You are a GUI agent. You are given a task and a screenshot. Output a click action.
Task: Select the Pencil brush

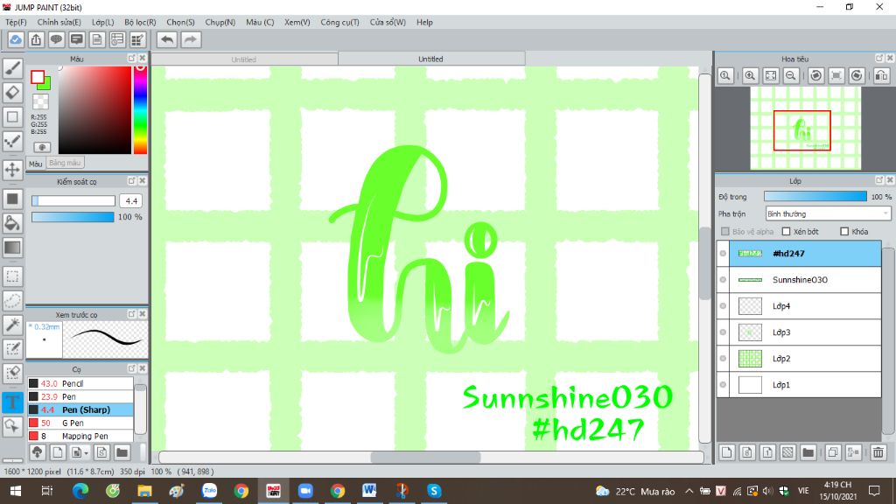pos(80,383)
